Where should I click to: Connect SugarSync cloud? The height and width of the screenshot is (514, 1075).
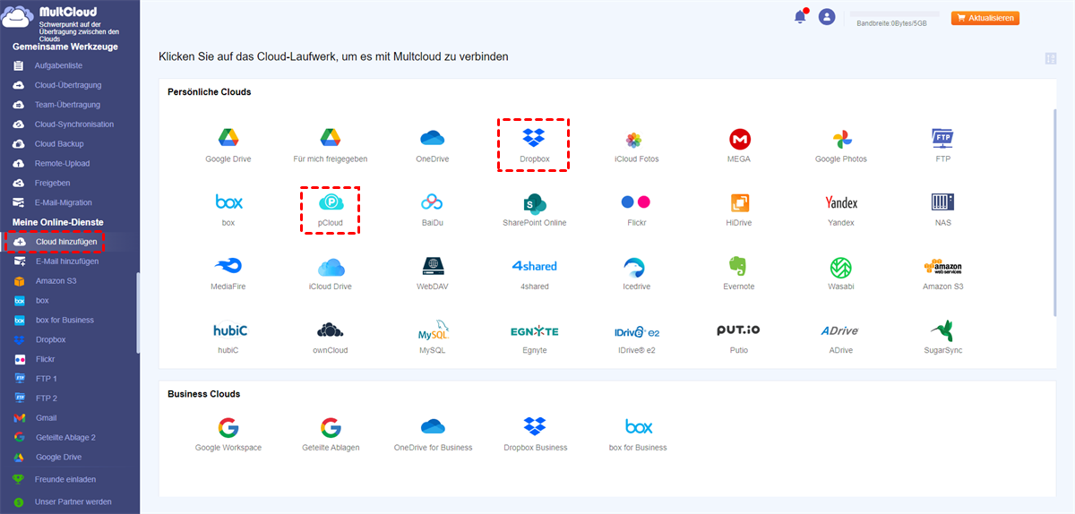click(942, 338)
